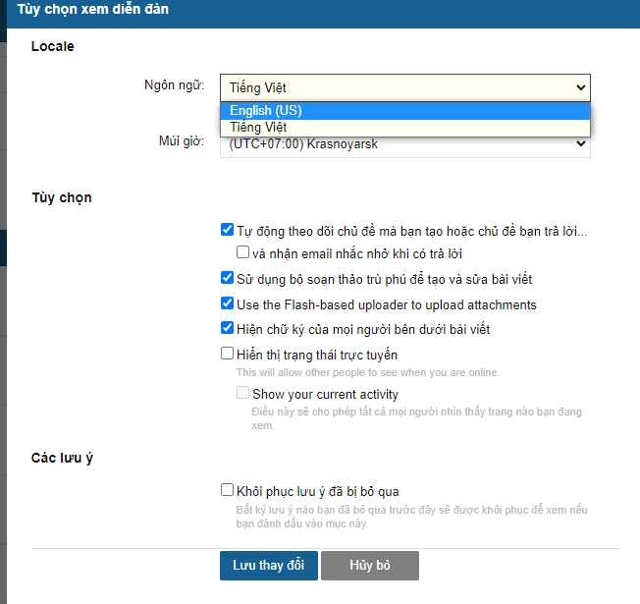Expand the Múi giờ timezone dropdown

click(404, 145)
